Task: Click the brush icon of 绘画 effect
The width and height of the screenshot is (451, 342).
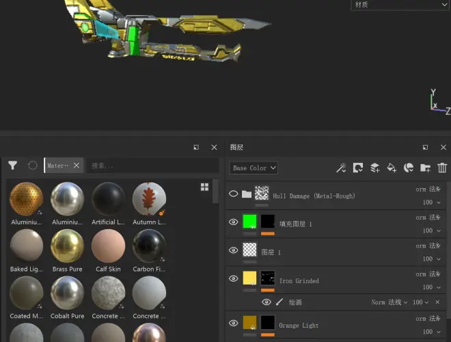Action: pyautogui.click(x=279, y=302)
